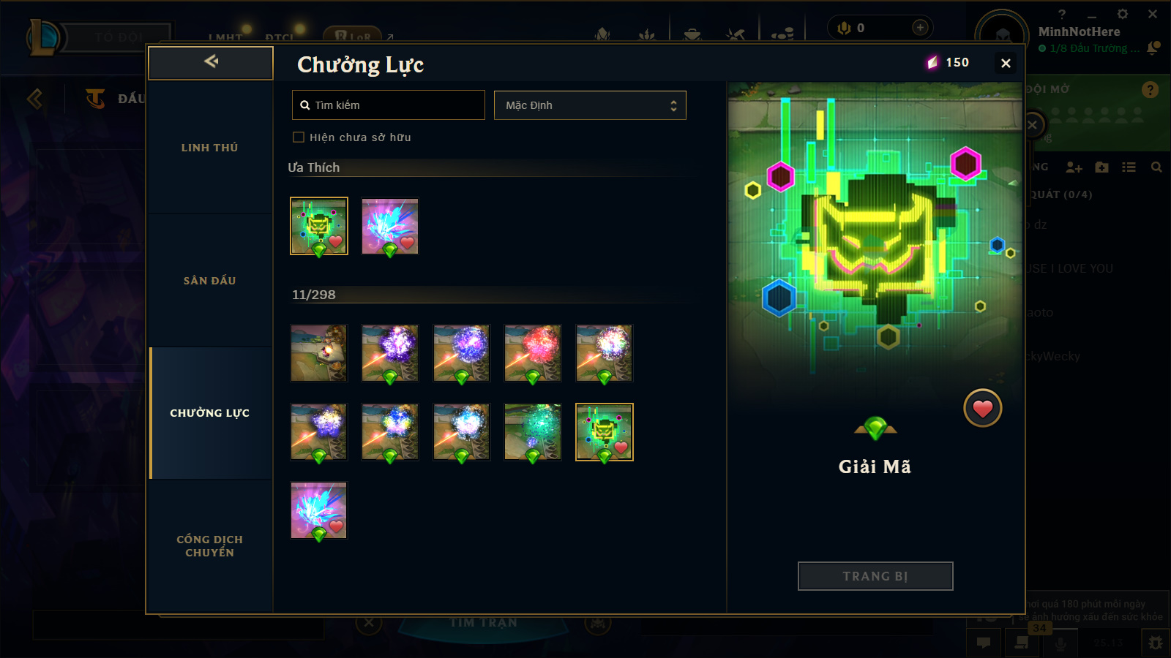Click the plus icon to purchase currency
This screenshot has height=658, width=1171.
920,28
